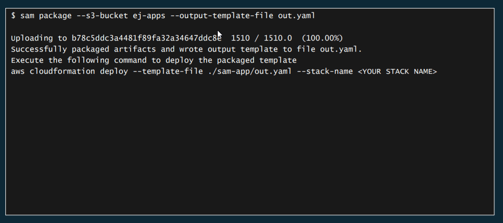Image resolution: width=503 pixels, height=223 pixels.
Task: Click the (100.00%) upload progress value
Action: 322,38
